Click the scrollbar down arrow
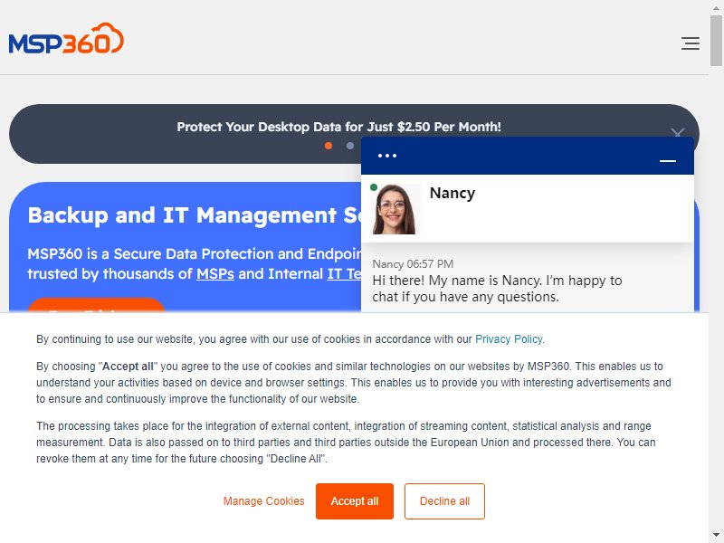Screen dimensions: 724x543 pos(716,536)
